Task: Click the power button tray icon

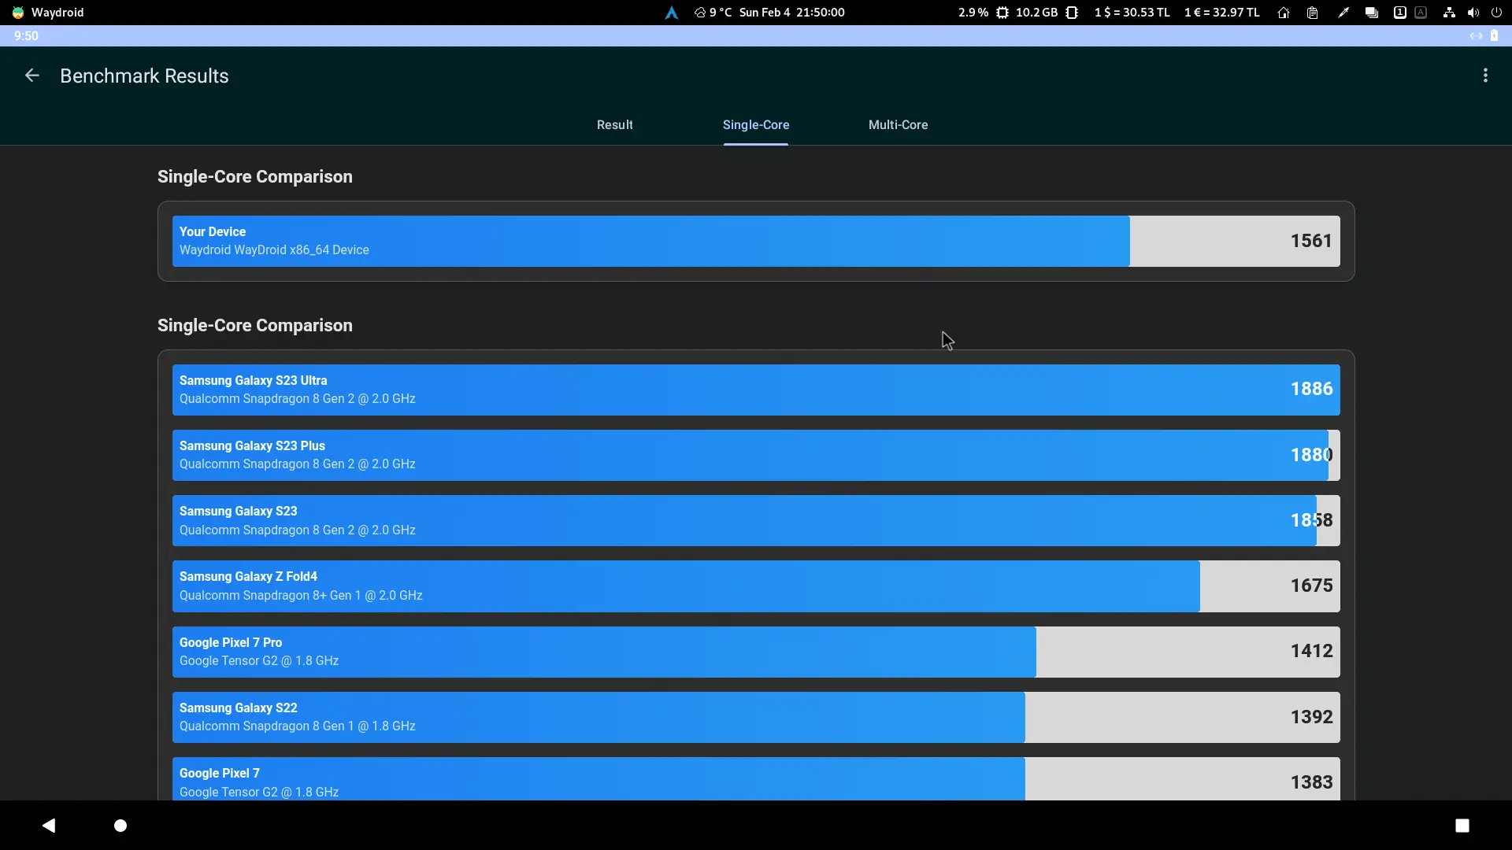Action: coord(1496,13)
